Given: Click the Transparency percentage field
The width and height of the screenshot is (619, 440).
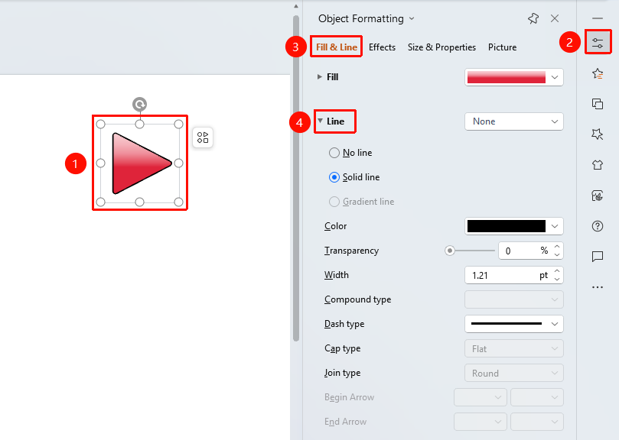Looking at the screenshot, I should [525, 251].
